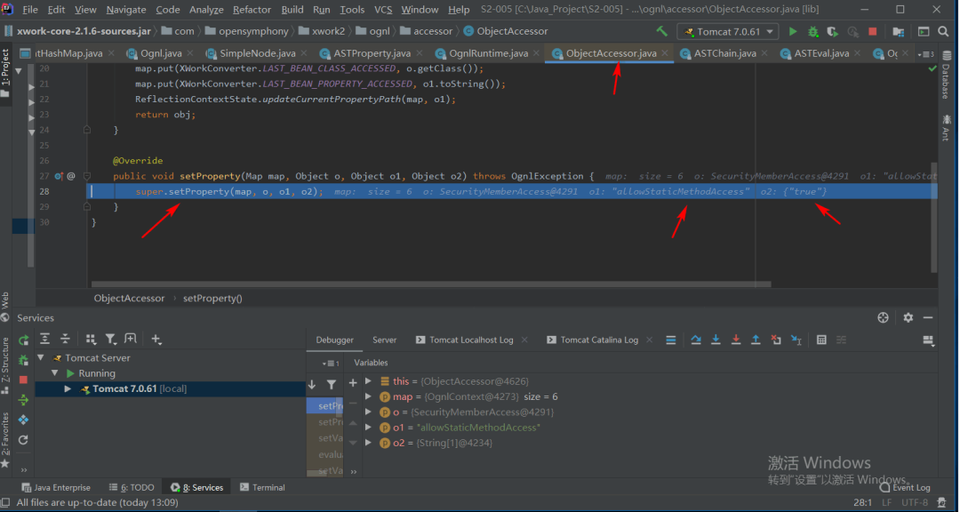Toggle the 1: Project tool window
The image size is (960, 512).
[x=5, y=74]
